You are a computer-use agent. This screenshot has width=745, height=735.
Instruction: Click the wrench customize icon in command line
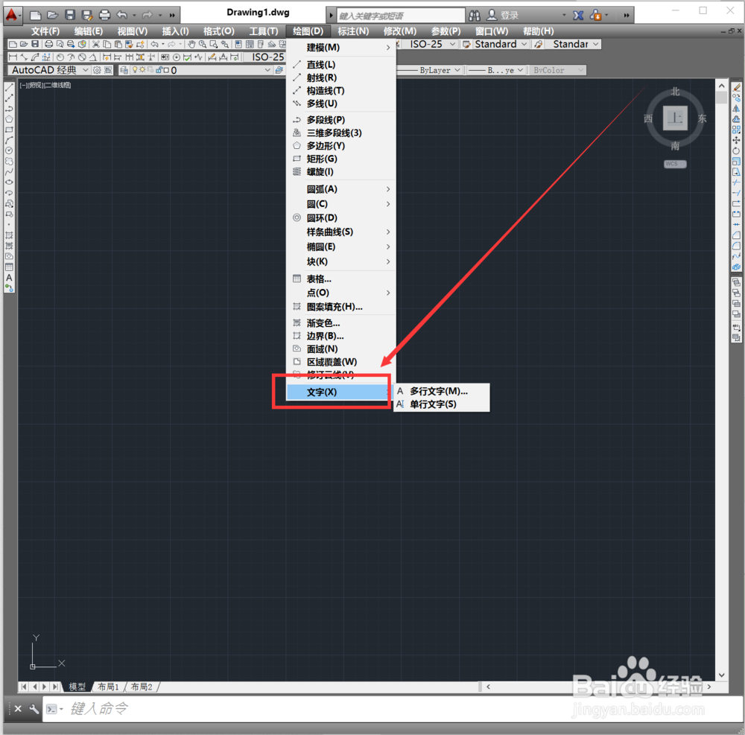[x=34, y=709]
